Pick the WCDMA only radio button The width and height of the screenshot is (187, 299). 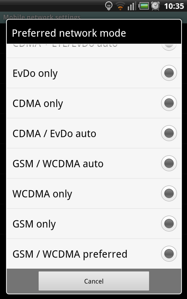point(169,193)
